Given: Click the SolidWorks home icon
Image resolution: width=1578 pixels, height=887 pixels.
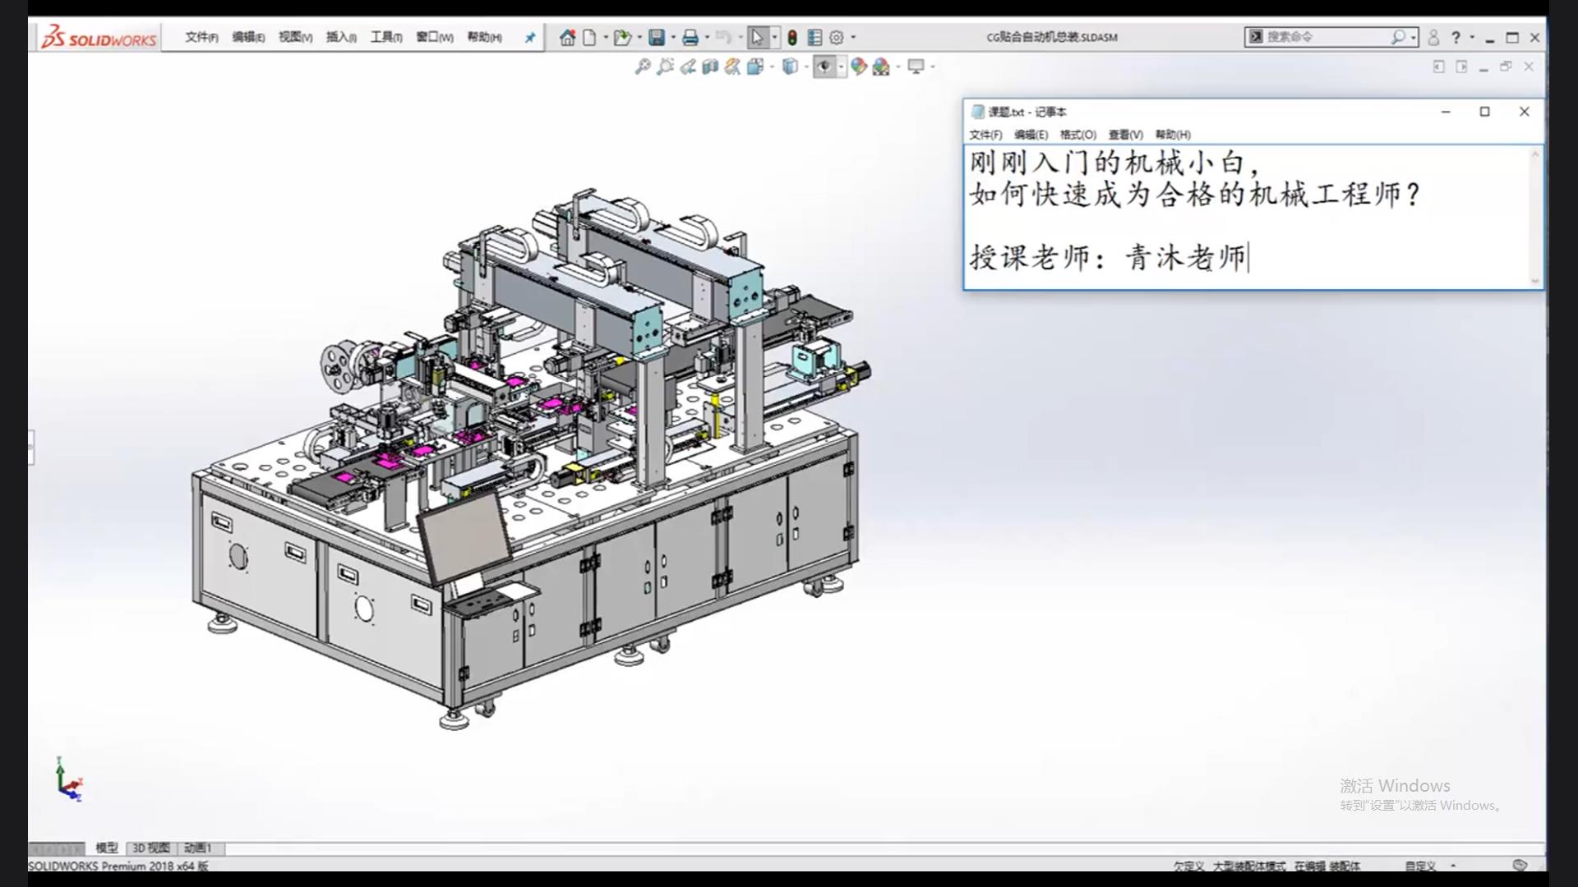Looking at the screenshot, I should (x=567, y=38).
